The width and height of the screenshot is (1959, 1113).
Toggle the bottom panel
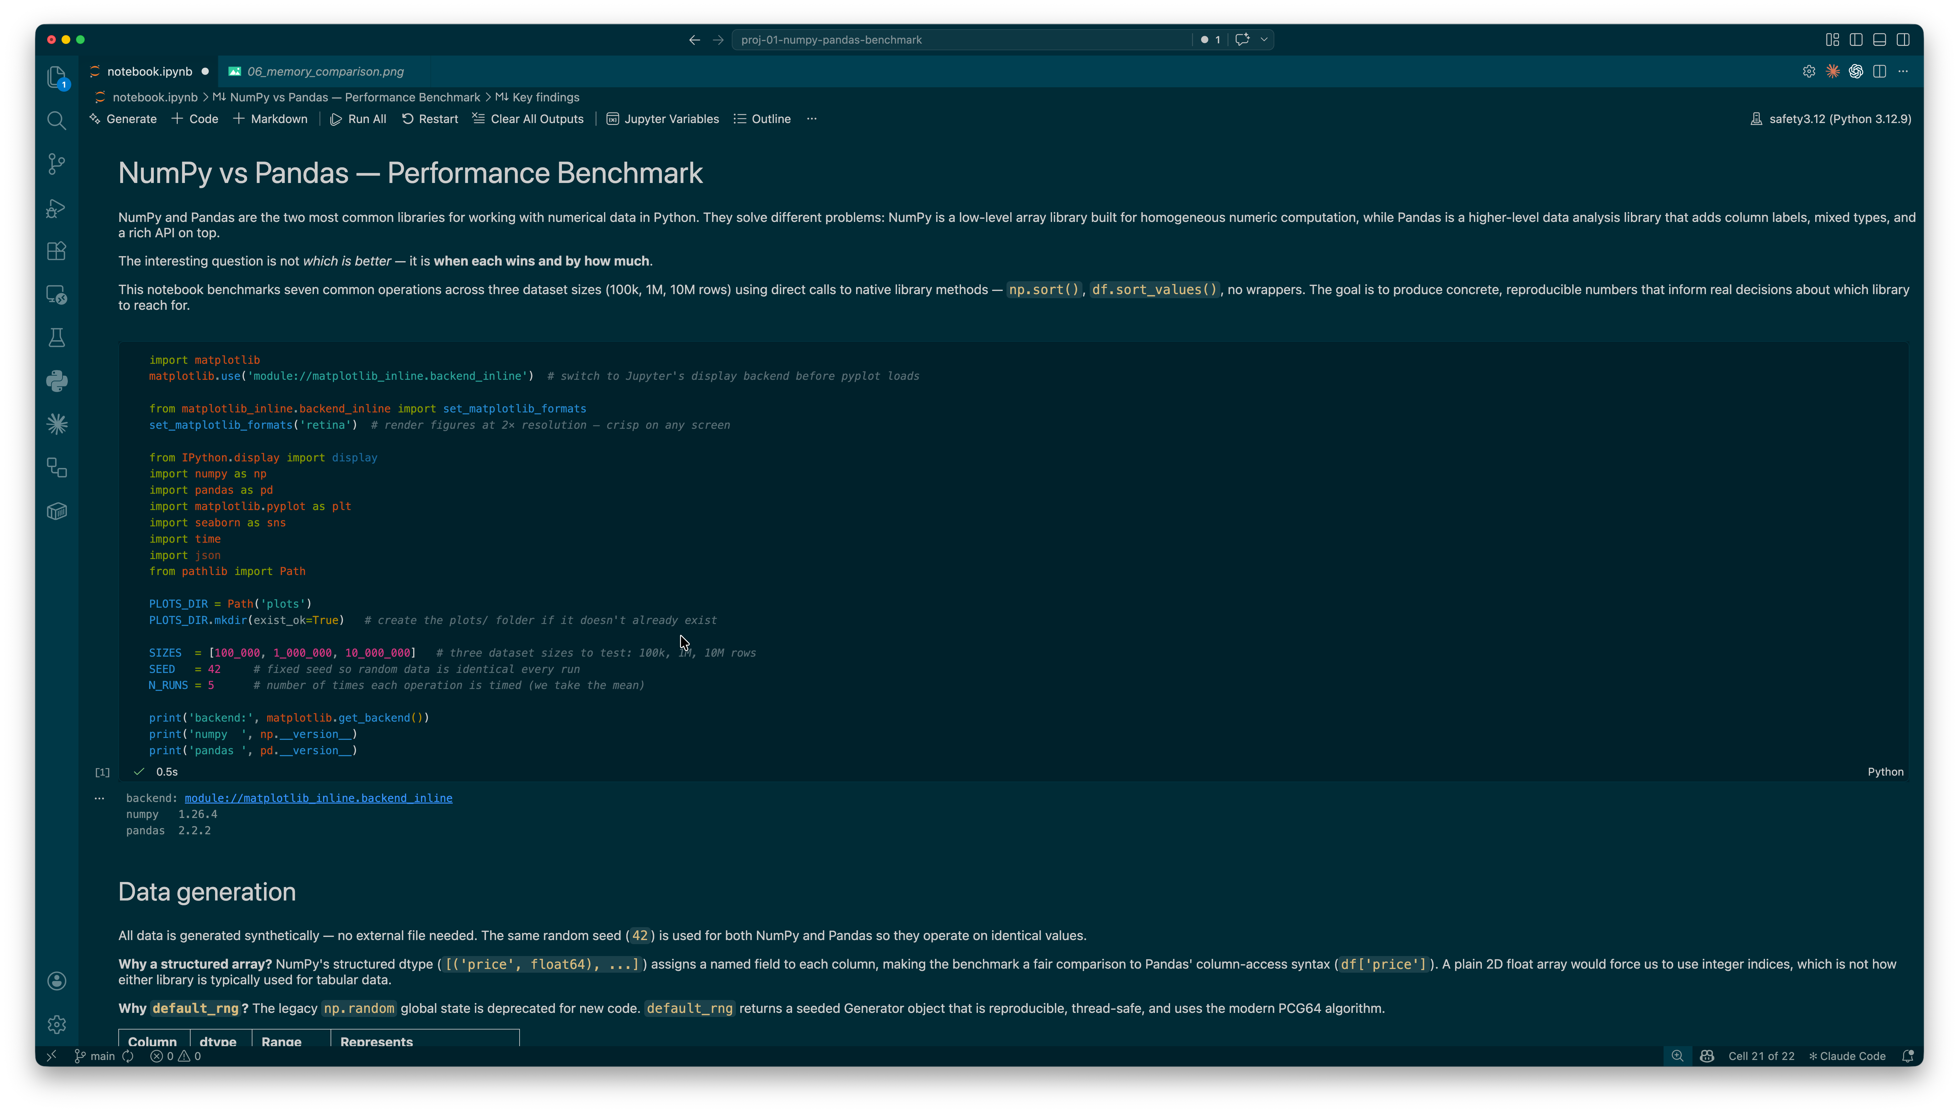[x=1880, y=40]
